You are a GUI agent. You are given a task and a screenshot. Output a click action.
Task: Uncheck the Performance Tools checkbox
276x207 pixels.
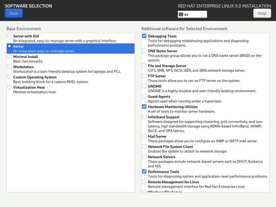tap(144, 172)
